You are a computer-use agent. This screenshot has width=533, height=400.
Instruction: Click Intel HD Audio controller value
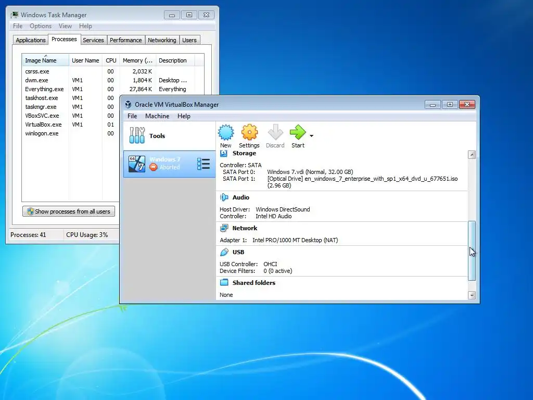[274, 216]
